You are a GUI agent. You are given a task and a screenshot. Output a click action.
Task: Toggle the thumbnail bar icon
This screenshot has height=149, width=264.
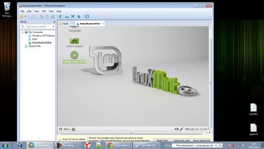pos(67,17)
